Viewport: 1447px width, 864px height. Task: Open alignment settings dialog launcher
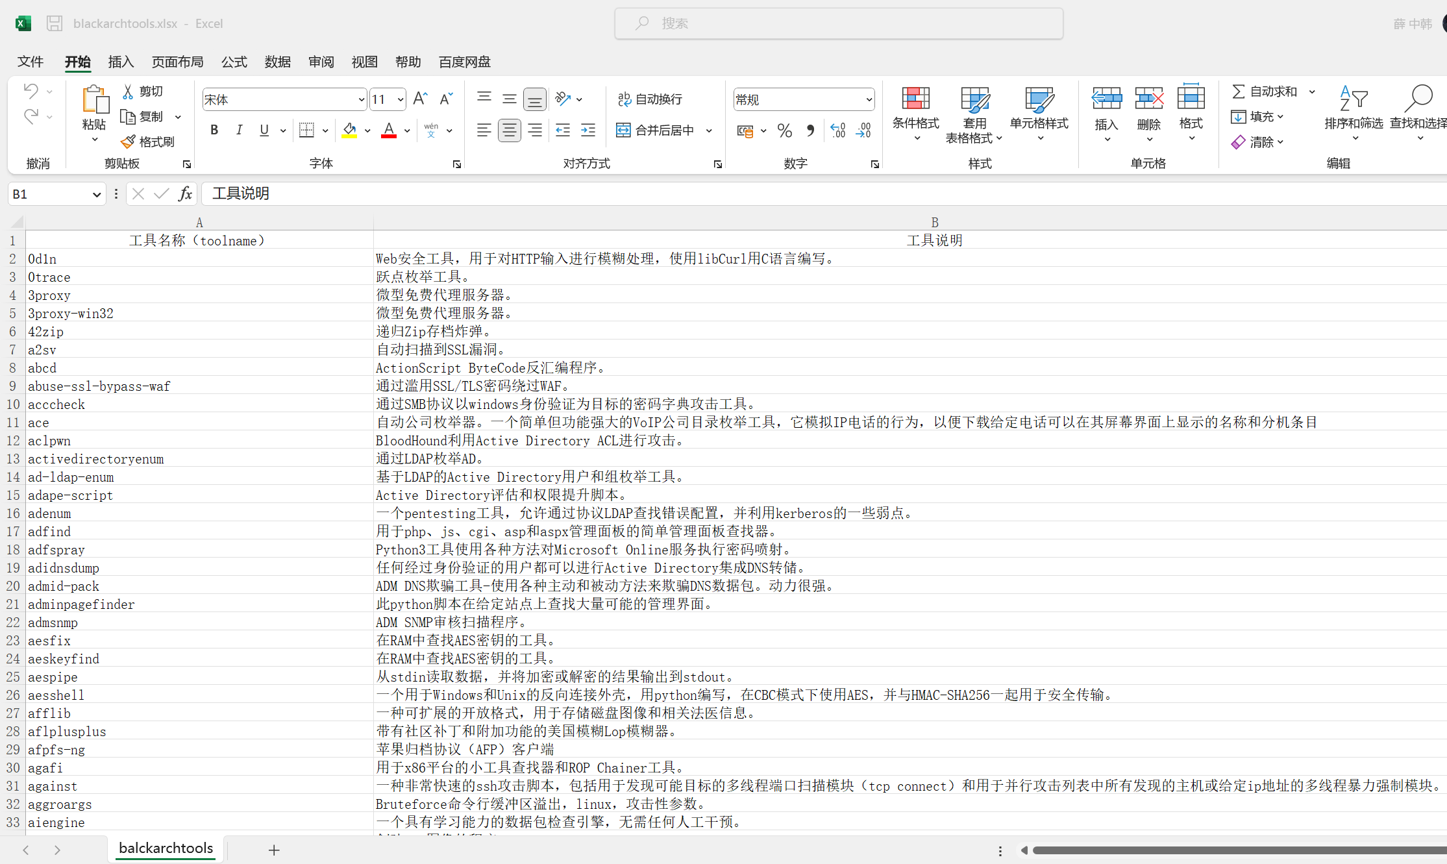(717, 164)
